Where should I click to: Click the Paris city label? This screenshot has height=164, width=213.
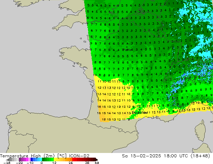click(x=127, y=50)
